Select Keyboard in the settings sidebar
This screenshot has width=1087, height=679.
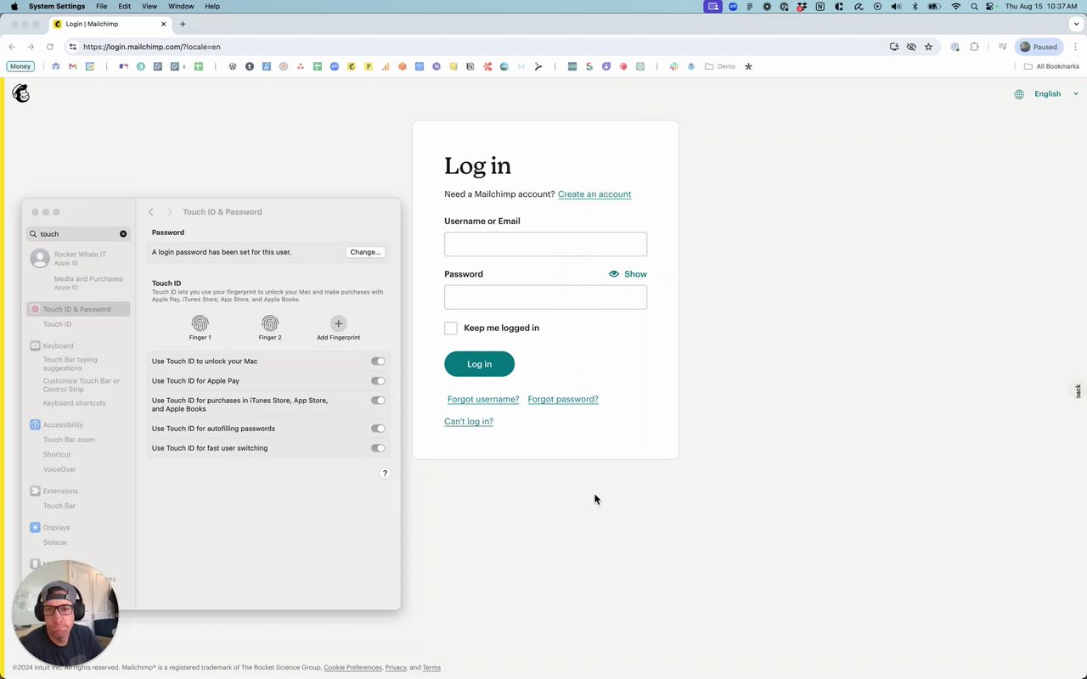[58, 345]
